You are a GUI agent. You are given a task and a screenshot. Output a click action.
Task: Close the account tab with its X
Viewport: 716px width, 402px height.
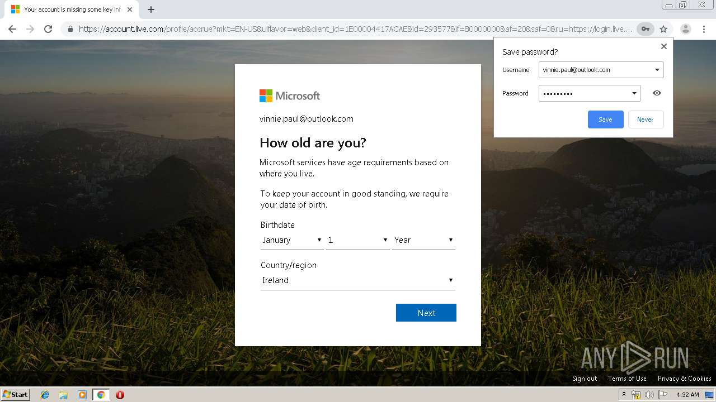pyautogui.click(x=130, y=9)
